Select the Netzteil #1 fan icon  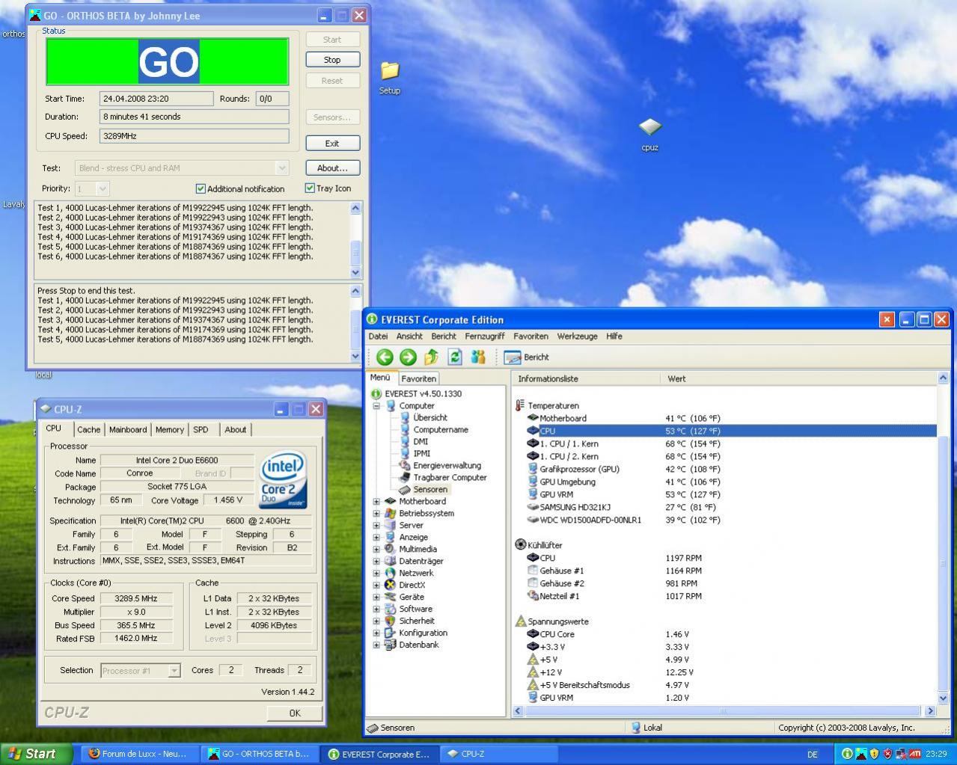[x=533, y=596]
